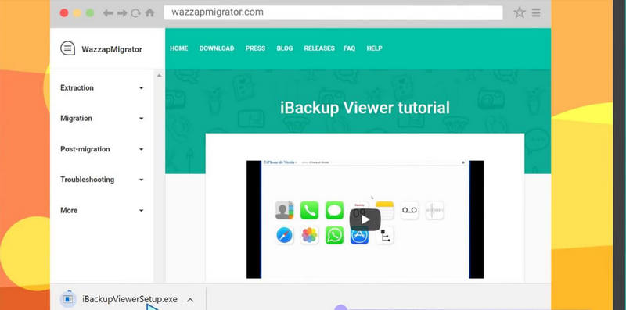Click the Contacts icon in the video
The width and height of the screenshot is (626, 310).
[x=284, y=210]
